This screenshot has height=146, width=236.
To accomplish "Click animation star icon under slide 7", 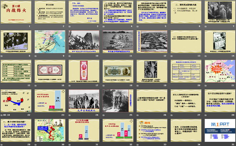I will (x=206, y=27).
